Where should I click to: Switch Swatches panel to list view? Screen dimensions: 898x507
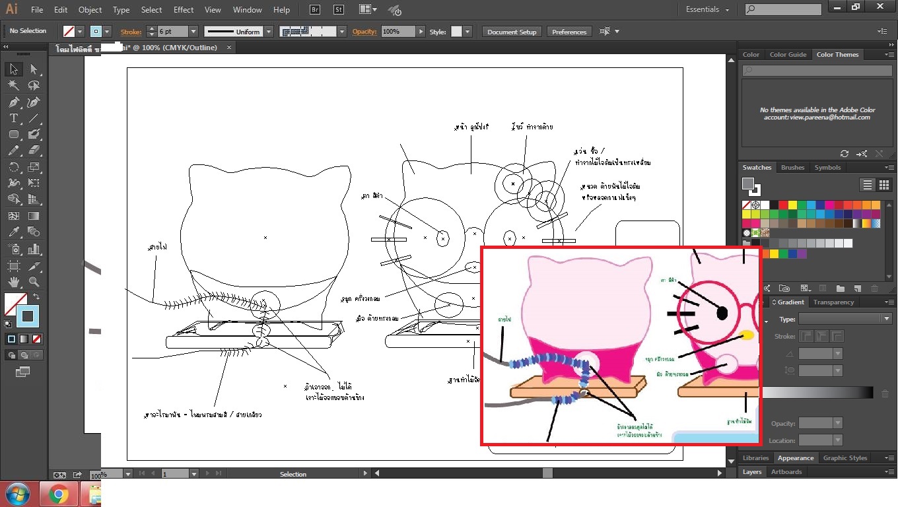[867, 185]
